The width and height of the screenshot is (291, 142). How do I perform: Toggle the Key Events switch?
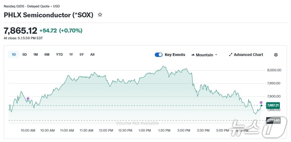[159, 55]
